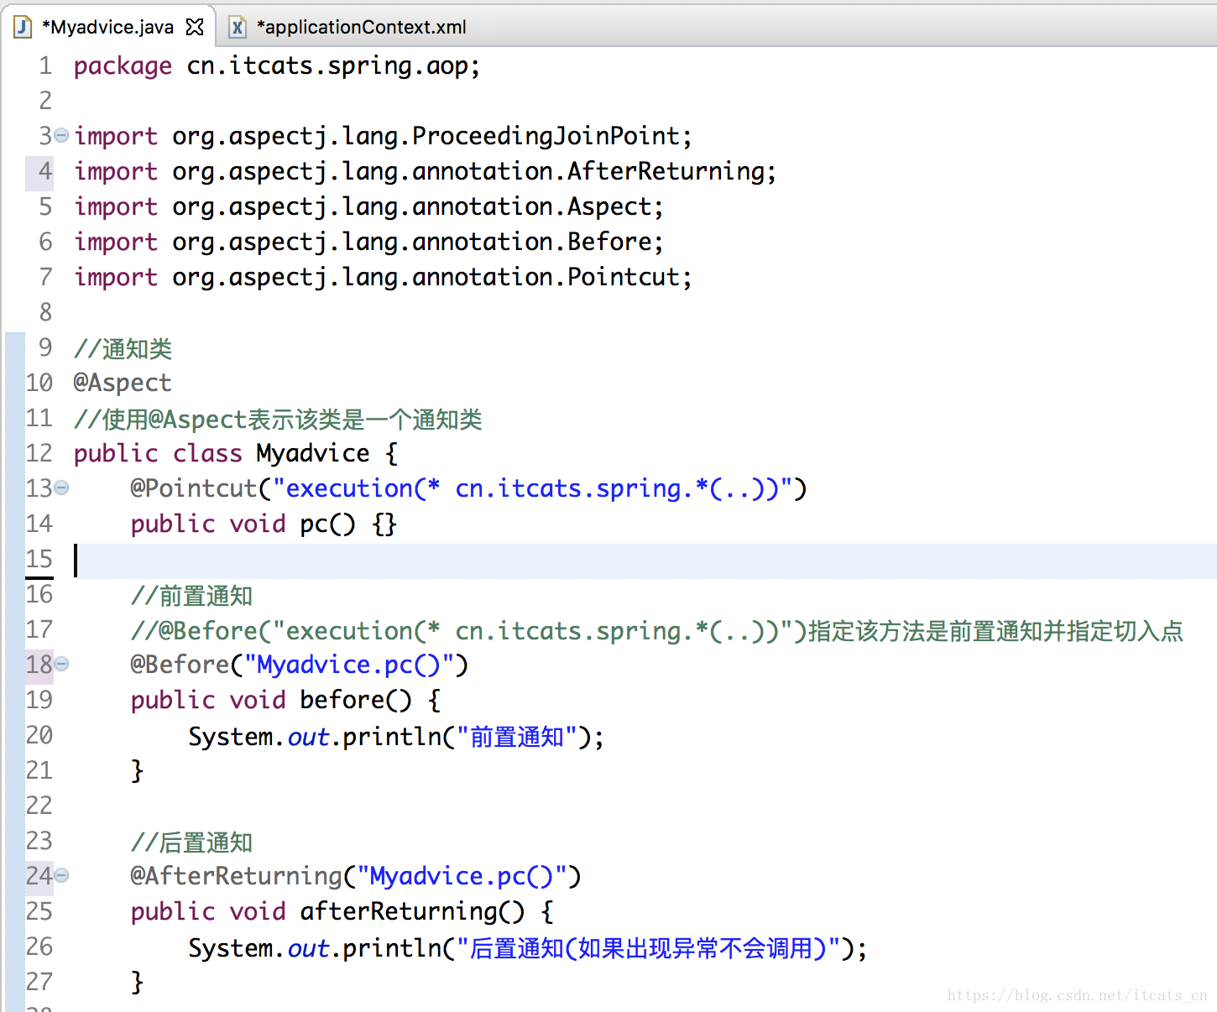Click line number 20 in the gutter
Image resolution: width=1217 pixels, height=1012 pixels.
pos(39,735)
